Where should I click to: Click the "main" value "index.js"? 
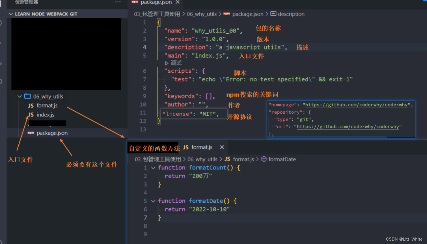pos(209,56)
